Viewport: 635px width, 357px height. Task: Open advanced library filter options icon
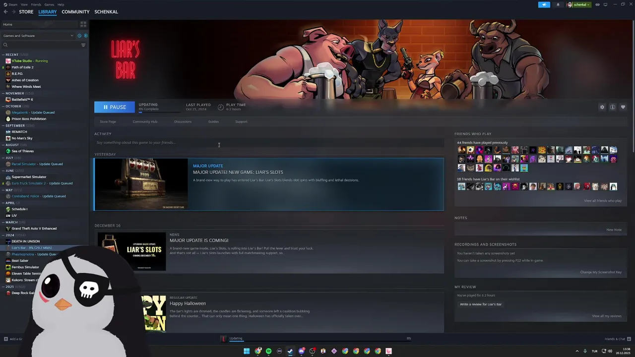(x=83, y=45)
